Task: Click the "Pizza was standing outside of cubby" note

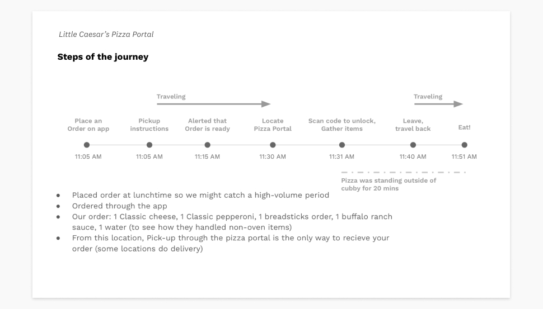Action: pyautogui.click(x=388, y=184)
